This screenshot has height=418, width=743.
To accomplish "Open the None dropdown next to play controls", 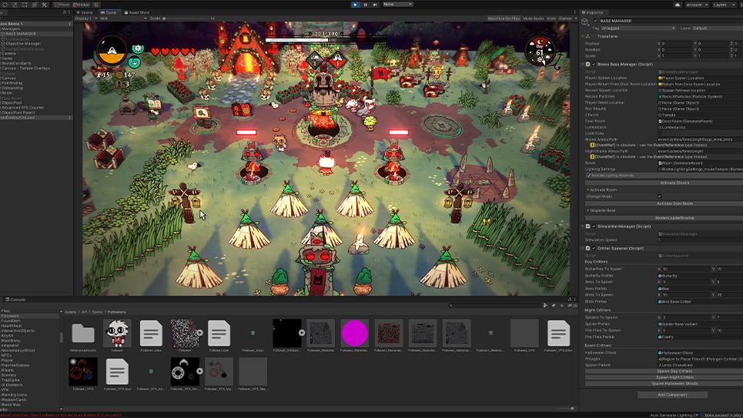I will (x=397, y=5).
